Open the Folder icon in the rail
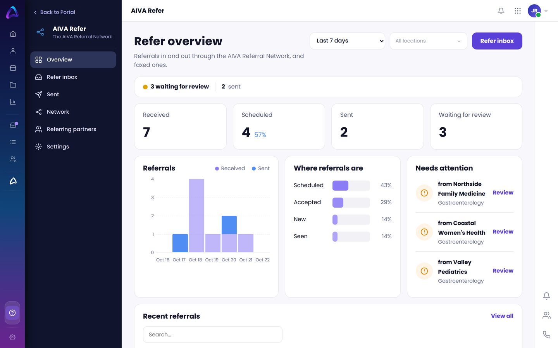 click(x=13, y=85)
